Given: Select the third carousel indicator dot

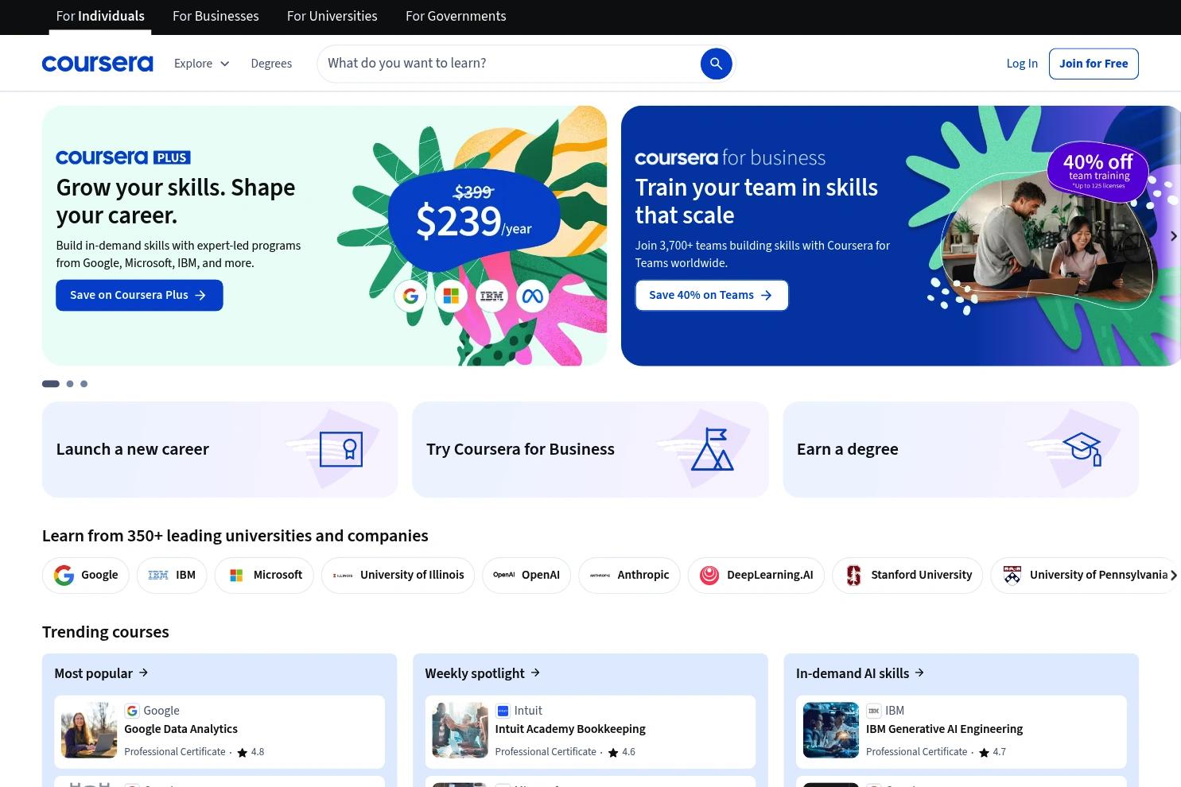Looking at the screenshot, I should pyautogui.click(x=84, y=384).
